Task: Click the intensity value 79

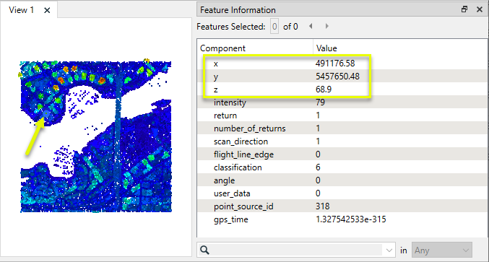Action: tap(320, 102)
